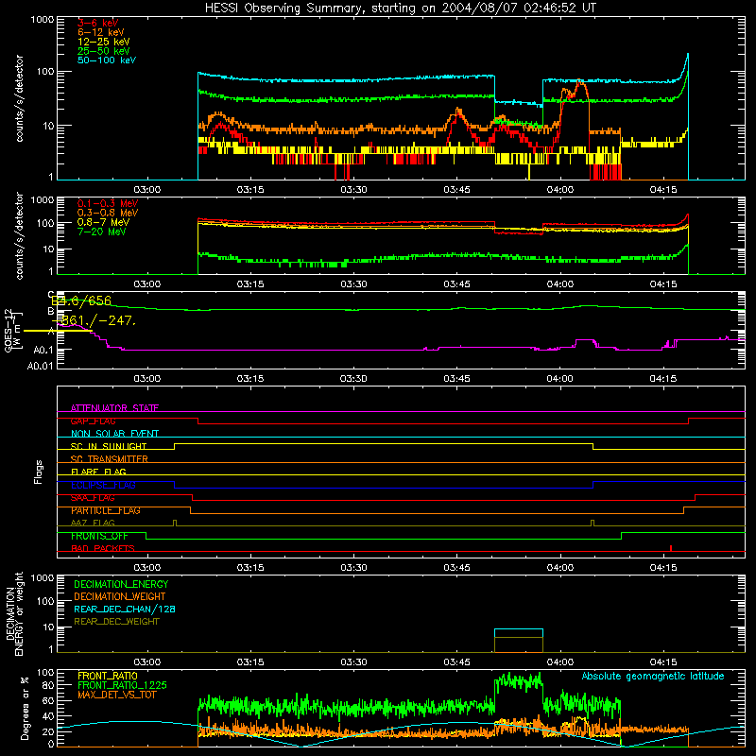Screen dimensions: 756x756
Task: Click the 04:15 tick under the top panel
Action: coord(663,190)
